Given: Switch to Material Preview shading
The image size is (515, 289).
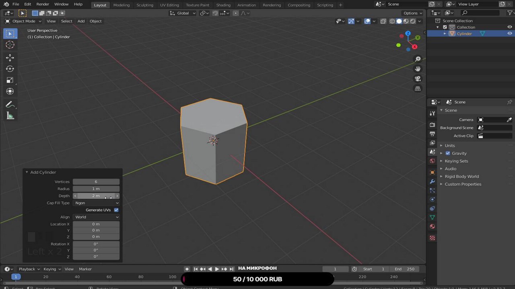Looking at the screenshot, I should point(406,21).
